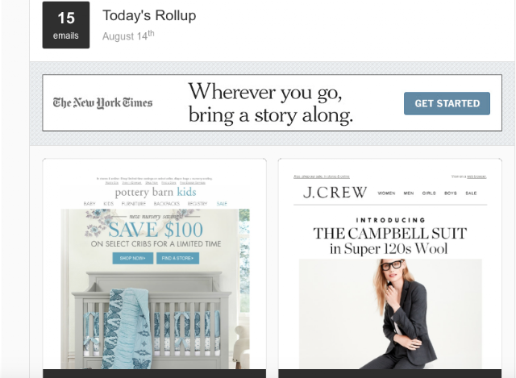This screenshot has width=516, height=378.
Task: Open WOMEN in J.Crew navigation
Action: (x=386, y=193)
